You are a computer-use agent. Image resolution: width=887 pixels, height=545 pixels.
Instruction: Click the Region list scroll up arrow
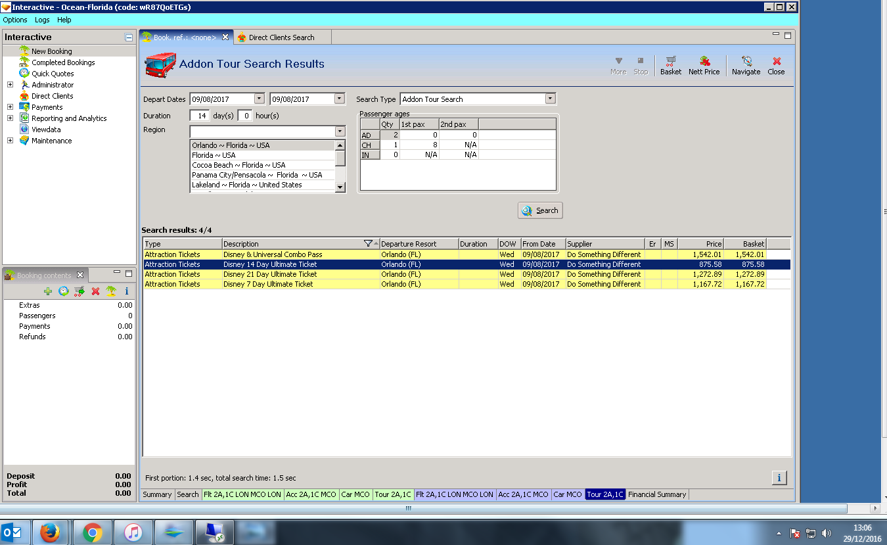click(x=340, y=145)
